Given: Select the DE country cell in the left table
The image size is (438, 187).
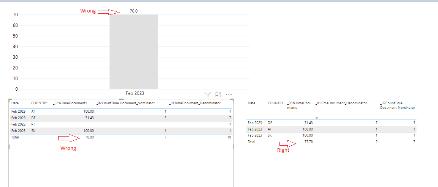Looking at the screenshot, I should pyautogui.click(x=33, y=118).
